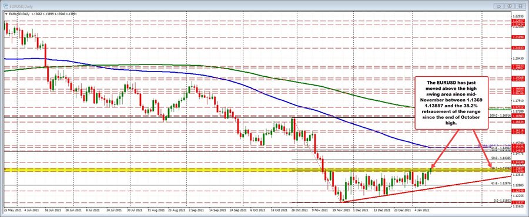Click the 1.22657 red price label

[x=519, y=21]
